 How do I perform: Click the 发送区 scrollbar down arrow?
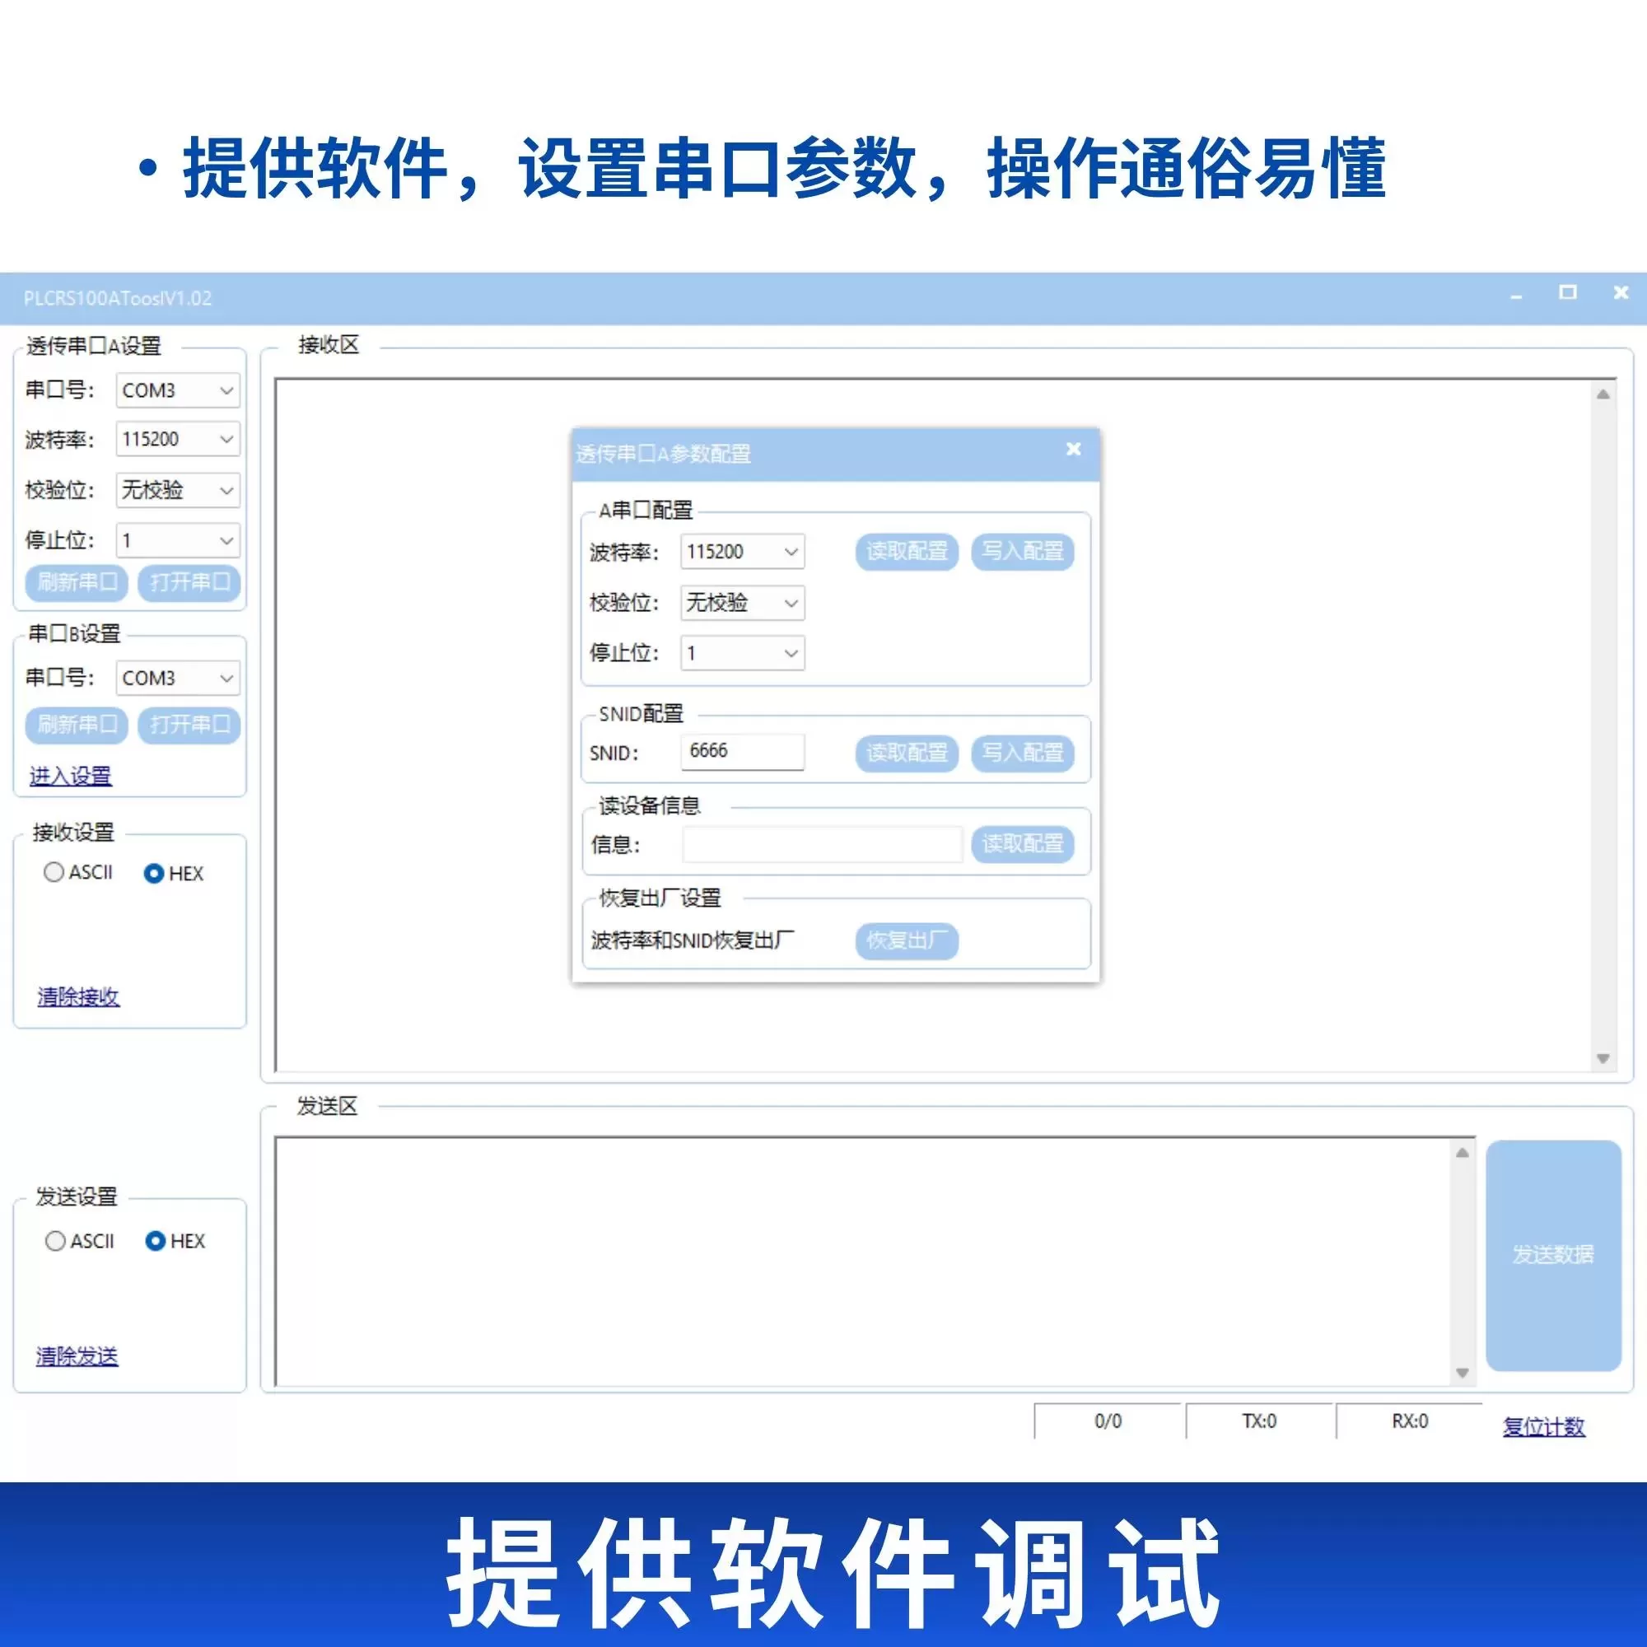1463,1373
